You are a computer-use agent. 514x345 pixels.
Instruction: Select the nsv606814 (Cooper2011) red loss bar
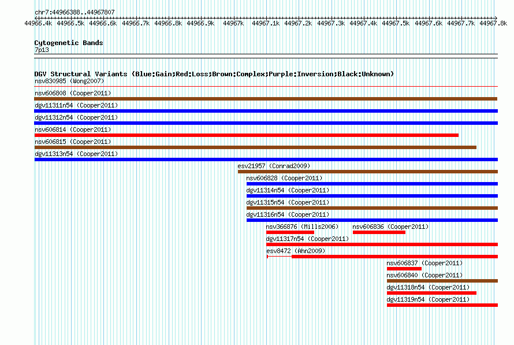(247, 135)
